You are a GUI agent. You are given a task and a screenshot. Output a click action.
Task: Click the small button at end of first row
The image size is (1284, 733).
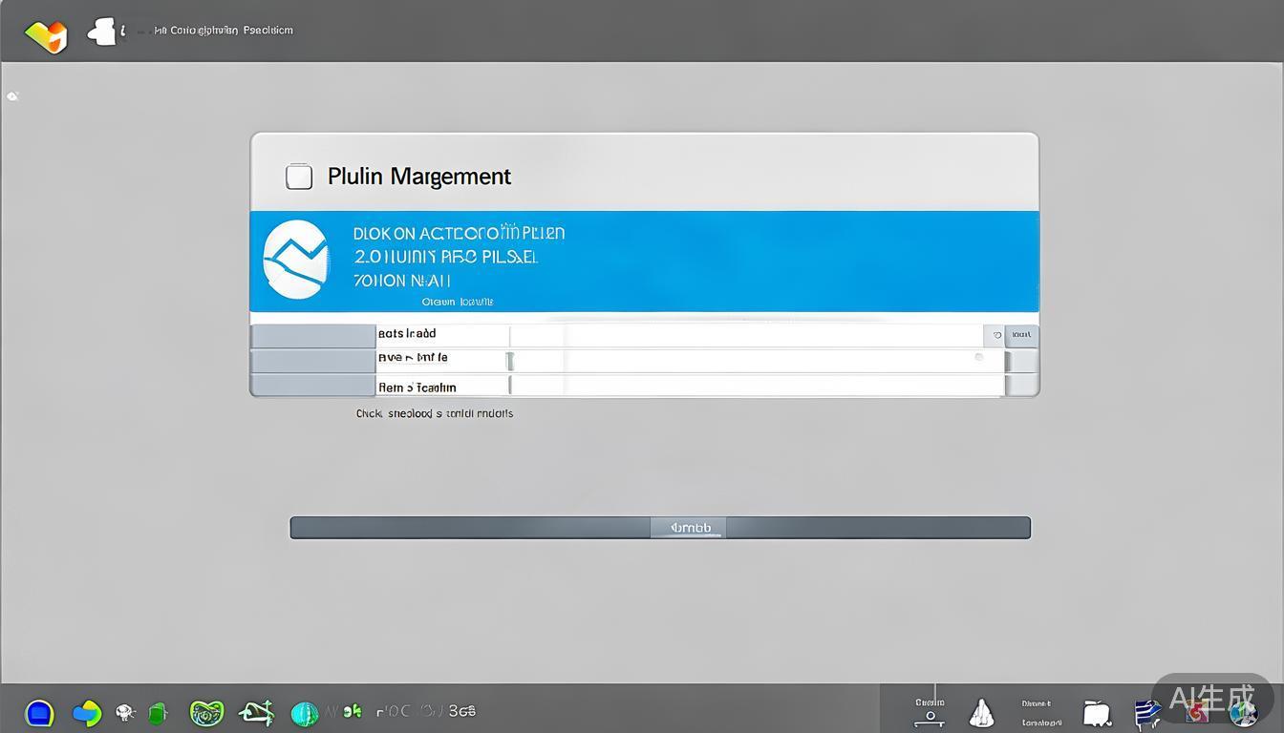(1022, 335)
